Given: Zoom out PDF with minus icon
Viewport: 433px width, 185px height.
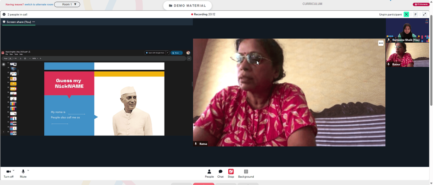Looking at the screenshot, I should point(30,59).
